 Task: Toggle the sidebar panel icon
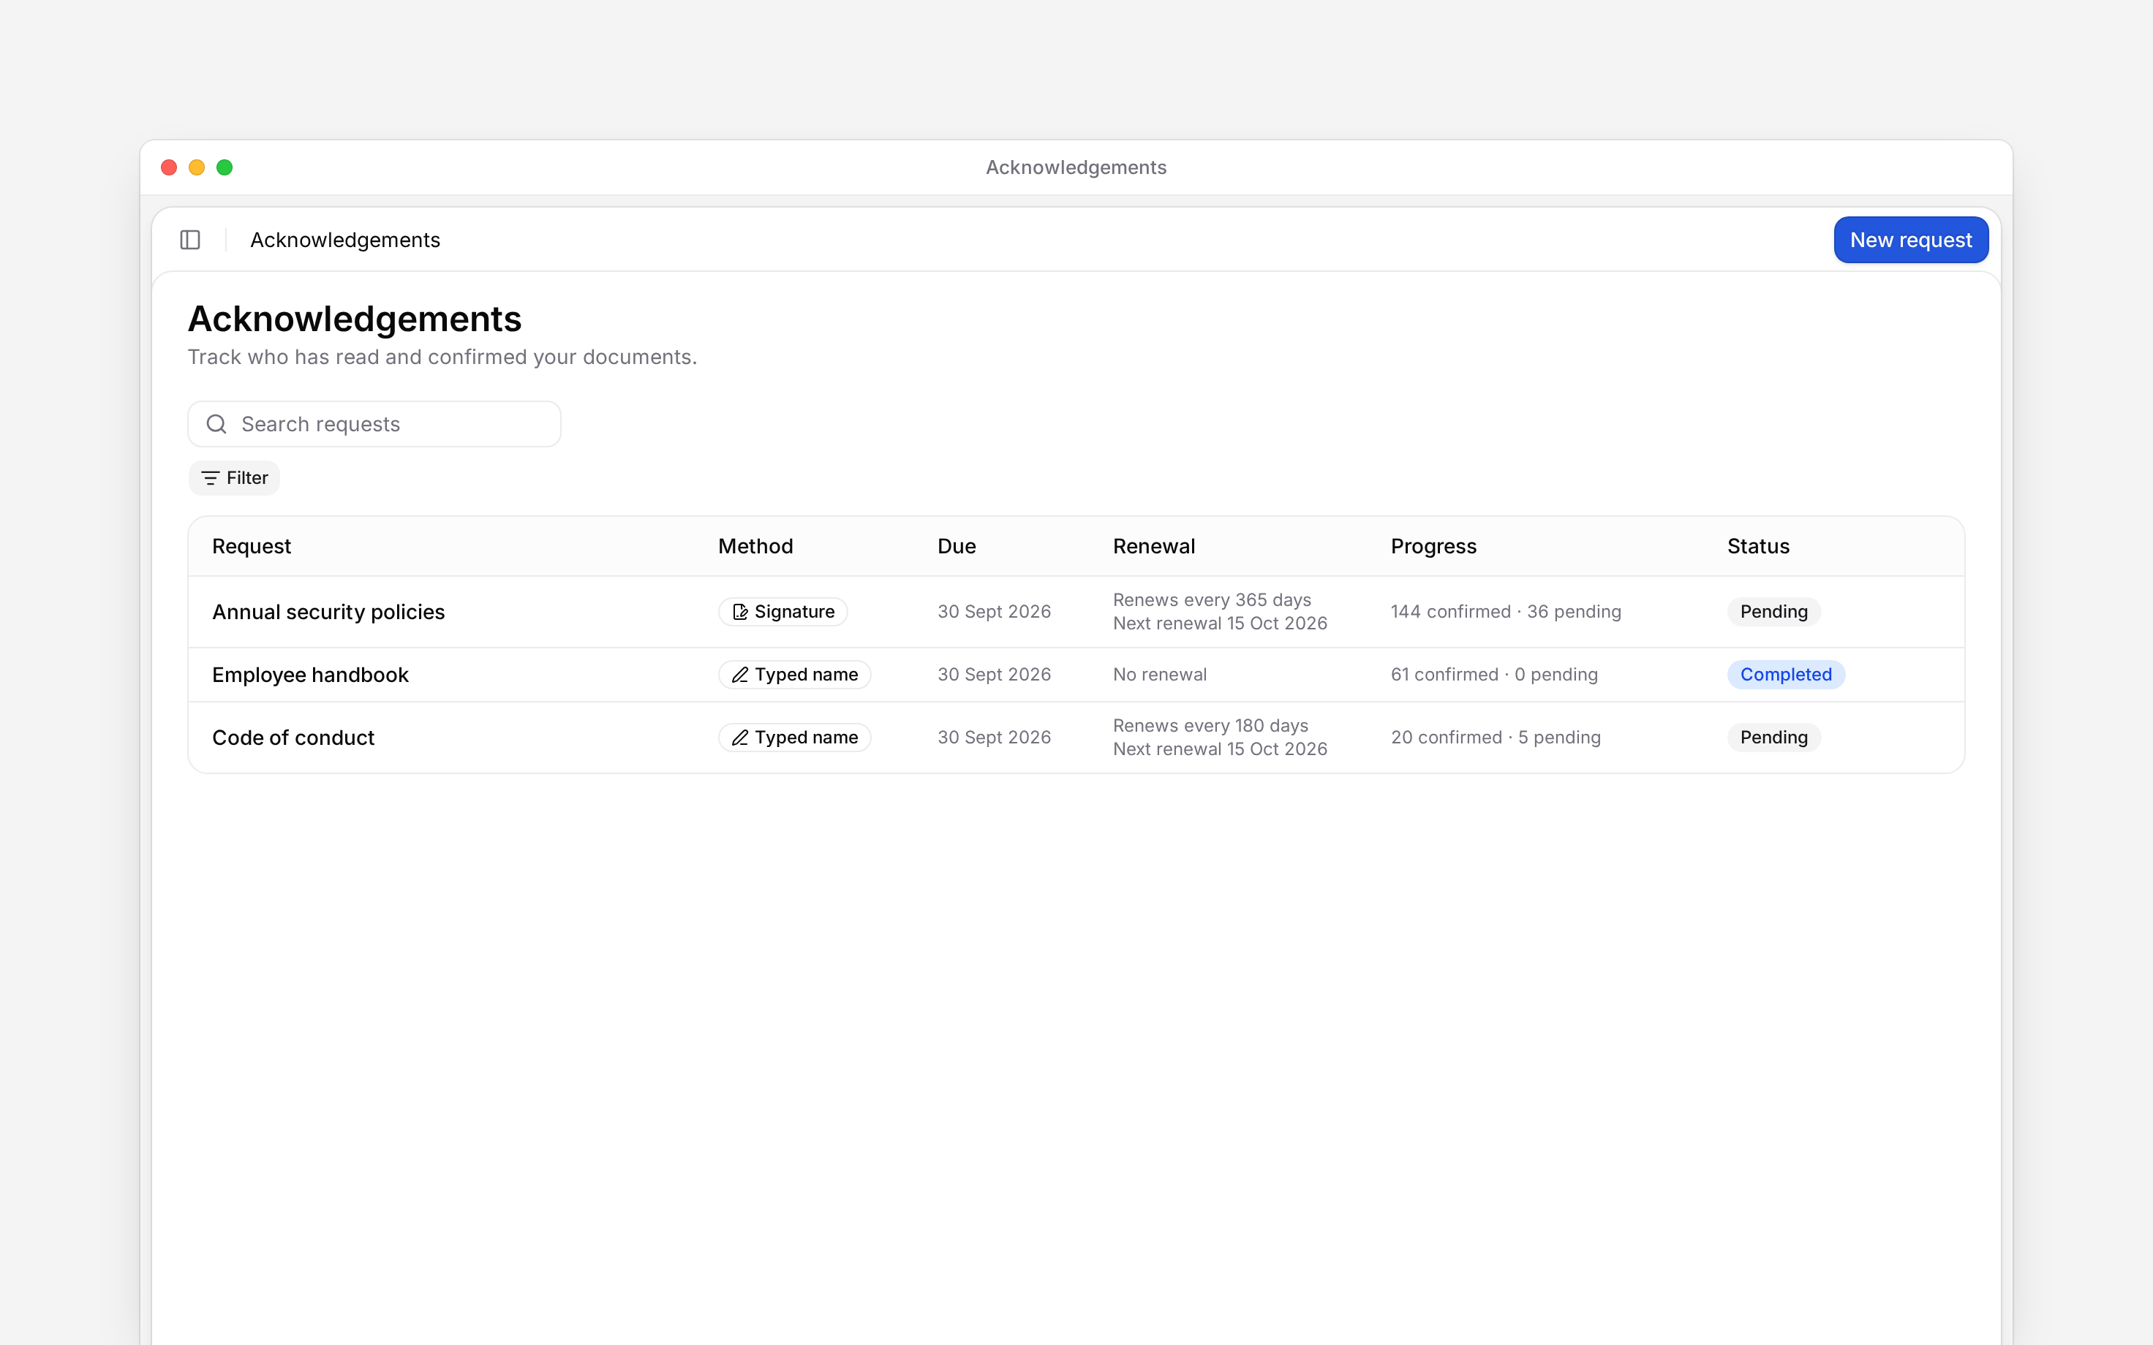(189, 240)
